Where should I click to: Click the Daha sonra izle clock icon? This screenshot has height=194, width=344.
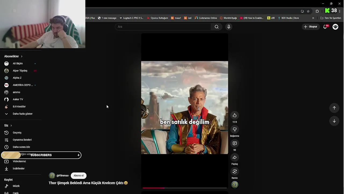click(6, 147)
